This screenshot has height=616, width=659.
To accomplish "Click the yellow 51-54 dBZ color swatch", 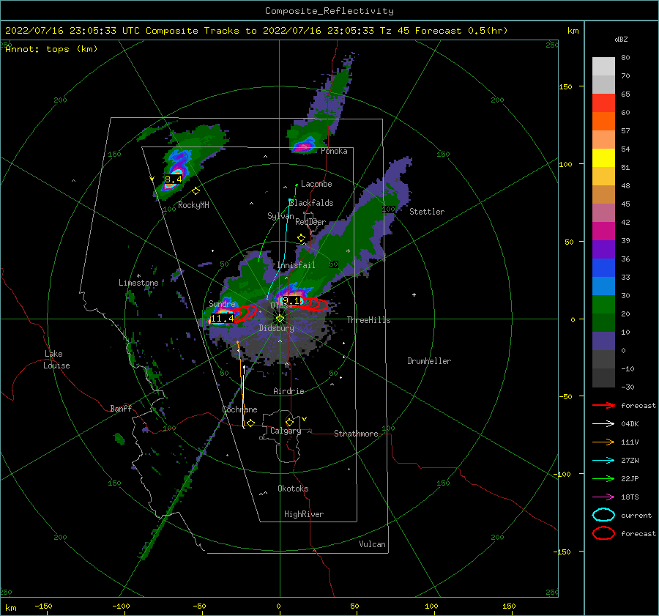I will [x=603, y=158].
